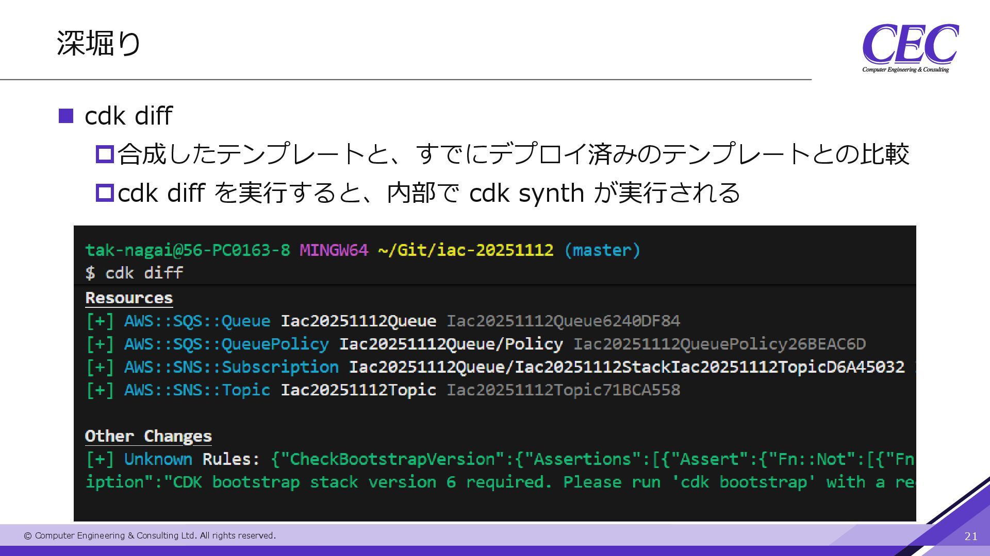Image resolution: width=990 pixels, height=556 pixels.
Task: Click the [+] marker before AWS::SNS::Subscription
Action: point(100,367)
